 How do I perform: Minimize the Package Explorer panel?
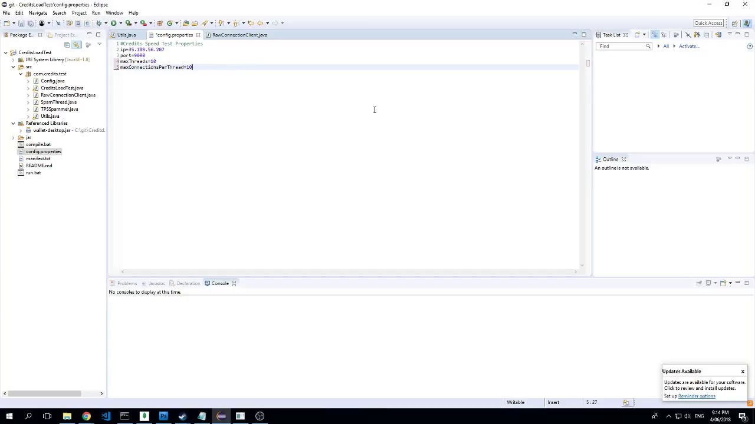point(89,35)
